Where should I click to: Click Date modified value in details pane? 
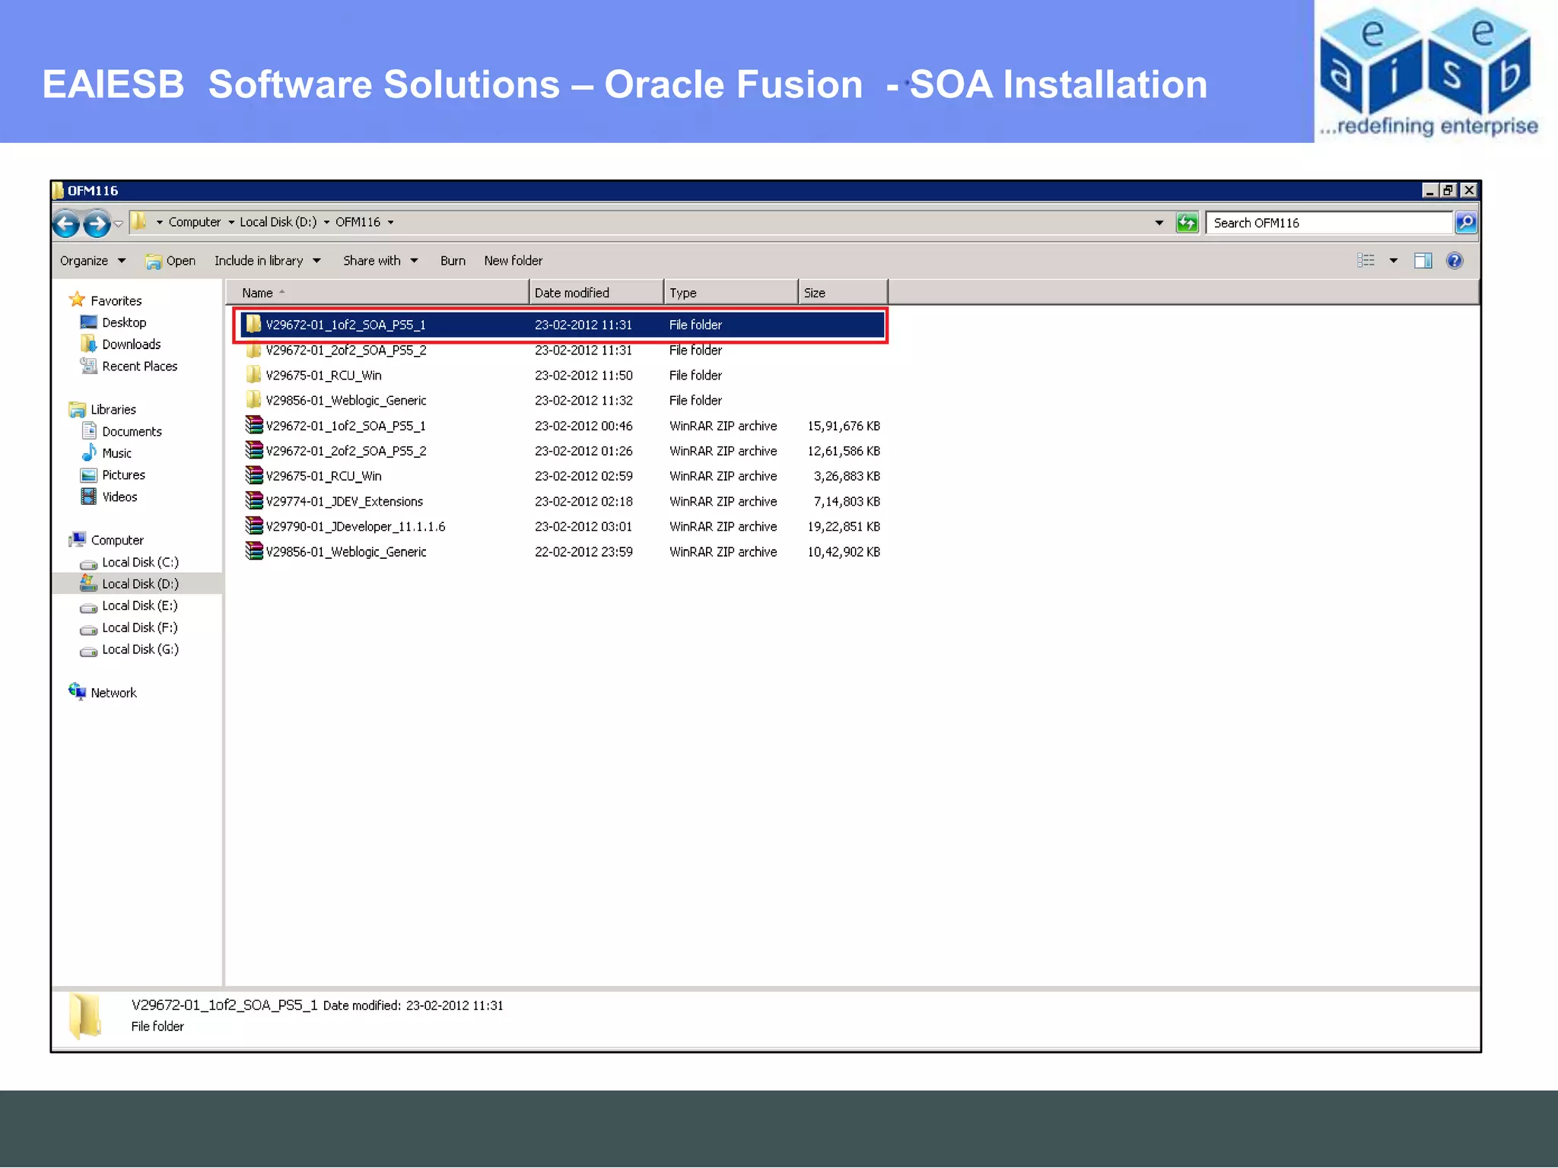454,1006
